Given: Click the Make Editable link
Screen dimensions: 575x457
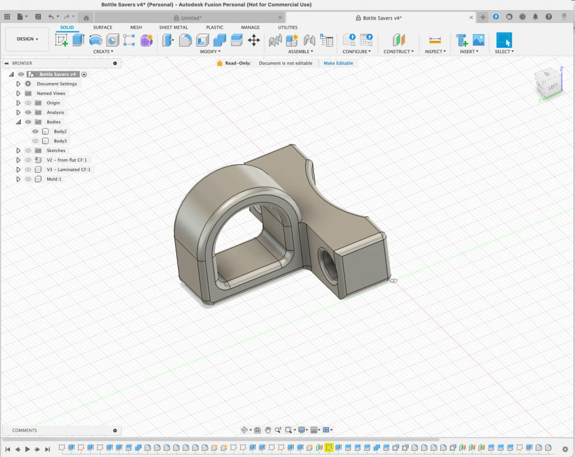Looking at the screenshot, I should pyautogui.click(x=338, y=63).
